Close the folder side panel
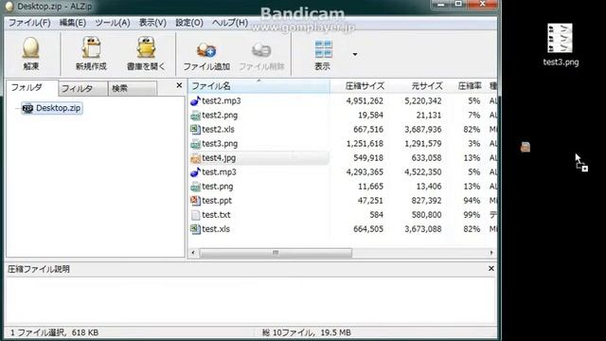This screenshot has height=341, width=606. click(x=179, y=85)
